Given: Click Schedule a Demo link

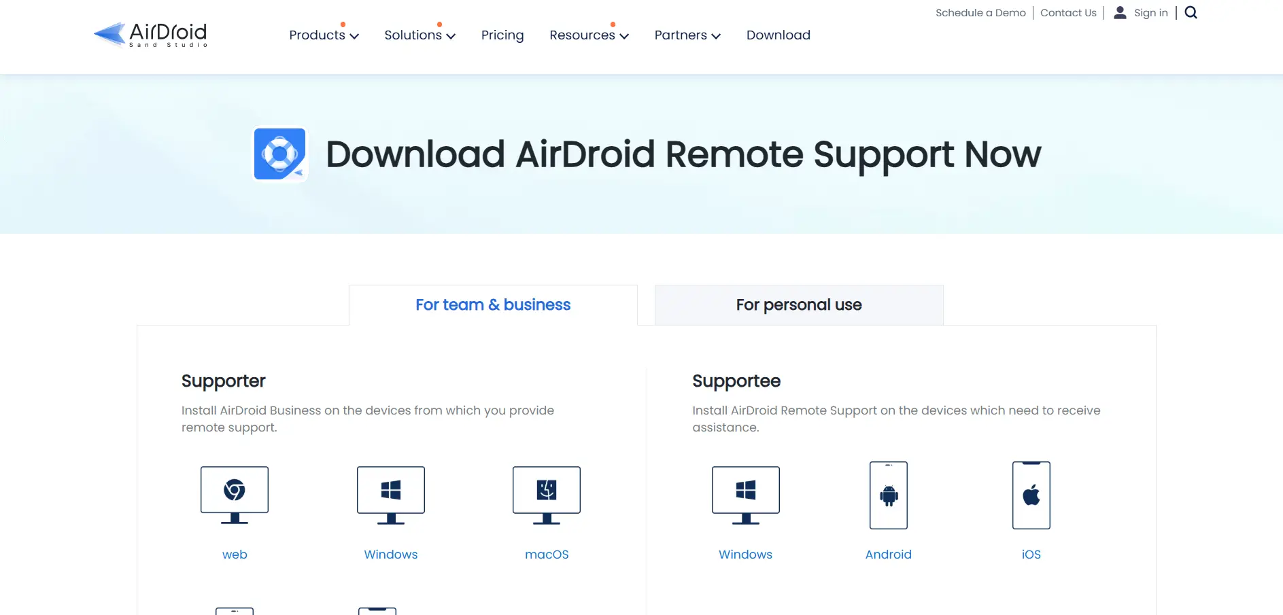Looking at the screenshot, I should [980, 12].
